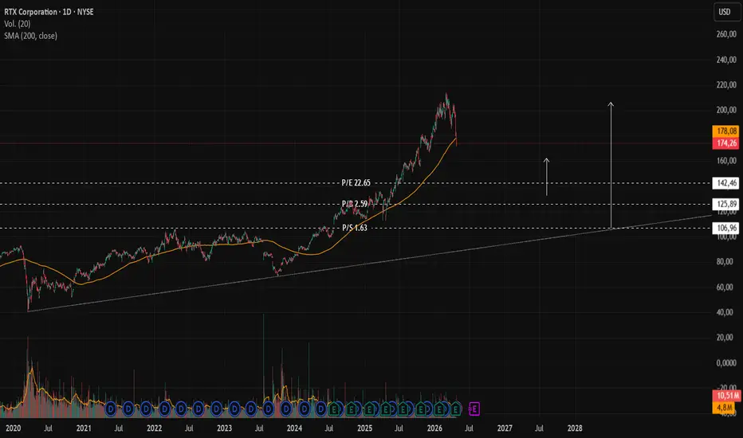The image size is (743, 438).
Task: Click the 200,00 price axis label
Action: [726, 110]
